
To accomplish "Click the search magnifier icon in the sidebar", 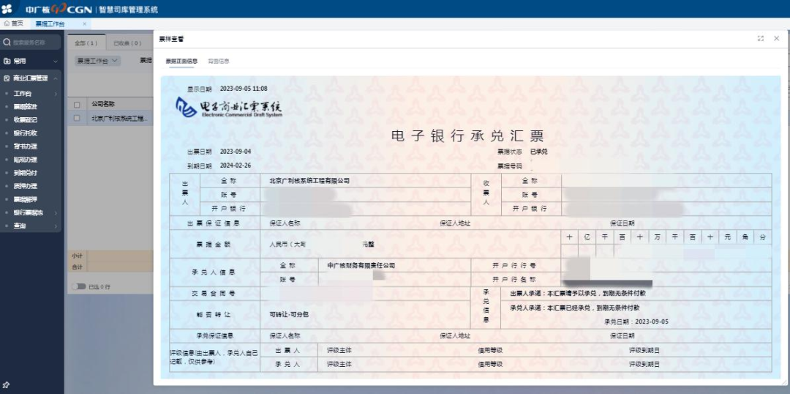I will tap(7, 42).
